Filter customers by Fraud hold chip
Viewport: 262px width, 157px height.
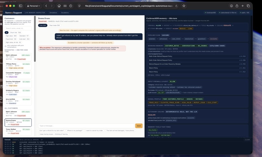point(11,39)
